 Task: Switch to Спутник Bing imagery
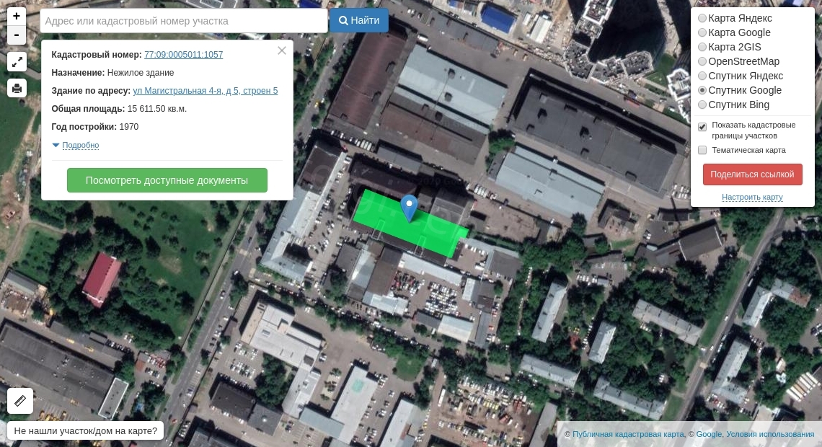(702, 105)
